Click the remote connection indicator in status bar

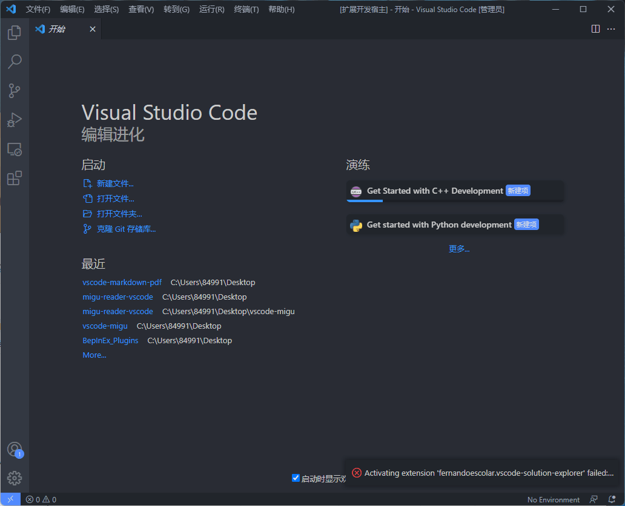(x=10, y=499)
